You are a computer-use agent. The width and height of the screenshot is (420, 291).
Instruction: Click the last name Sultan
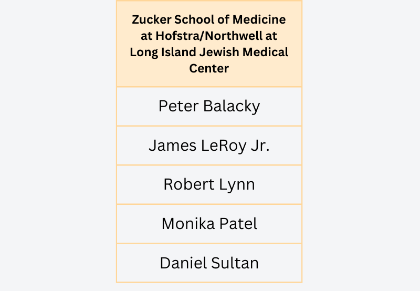(x=234, y=263)
